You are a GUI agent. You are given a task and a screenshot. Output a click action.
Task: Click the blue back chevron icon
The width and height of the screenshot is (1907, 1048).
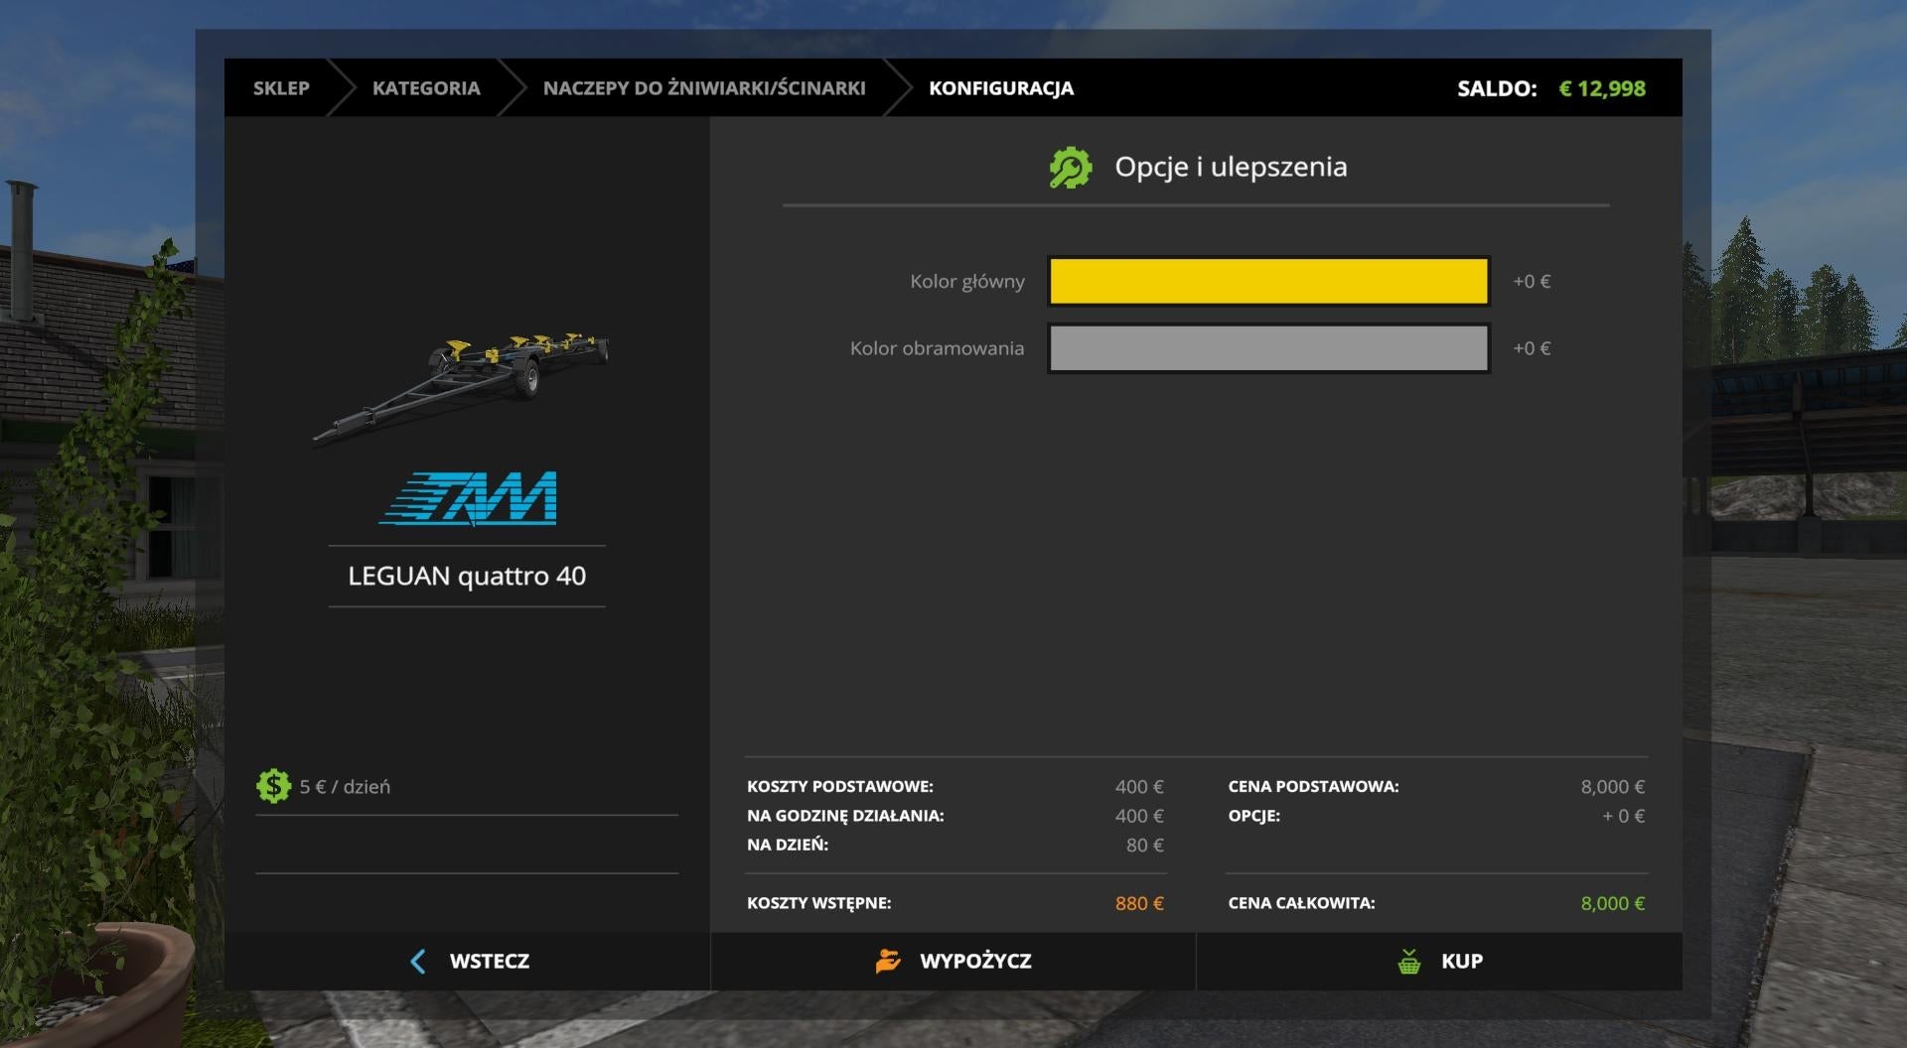pos(418,961)
